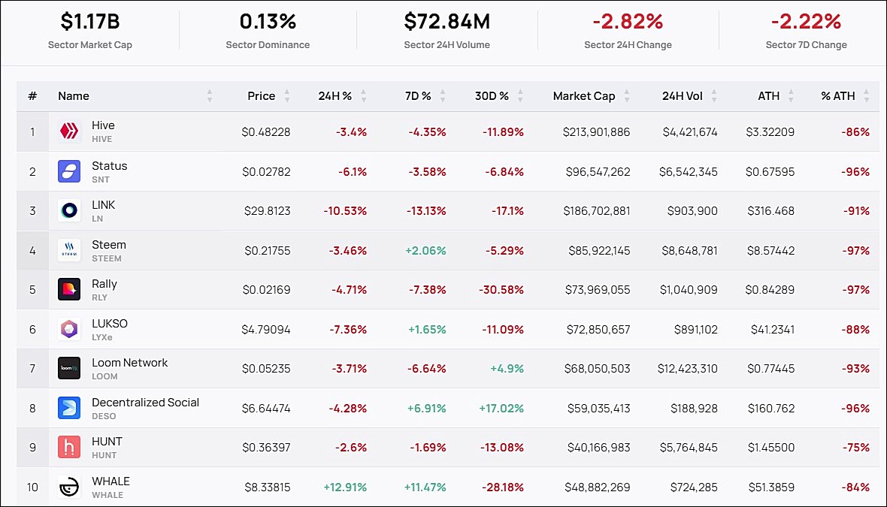Click Hive % ATH value -86%
The width and height of the screenshot is (887, 507).
point(855,131)
